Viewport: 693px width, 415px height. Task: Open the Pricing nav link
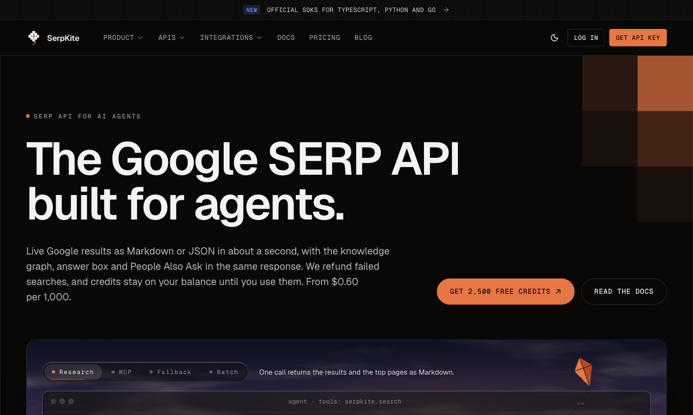tap(325, 38)
